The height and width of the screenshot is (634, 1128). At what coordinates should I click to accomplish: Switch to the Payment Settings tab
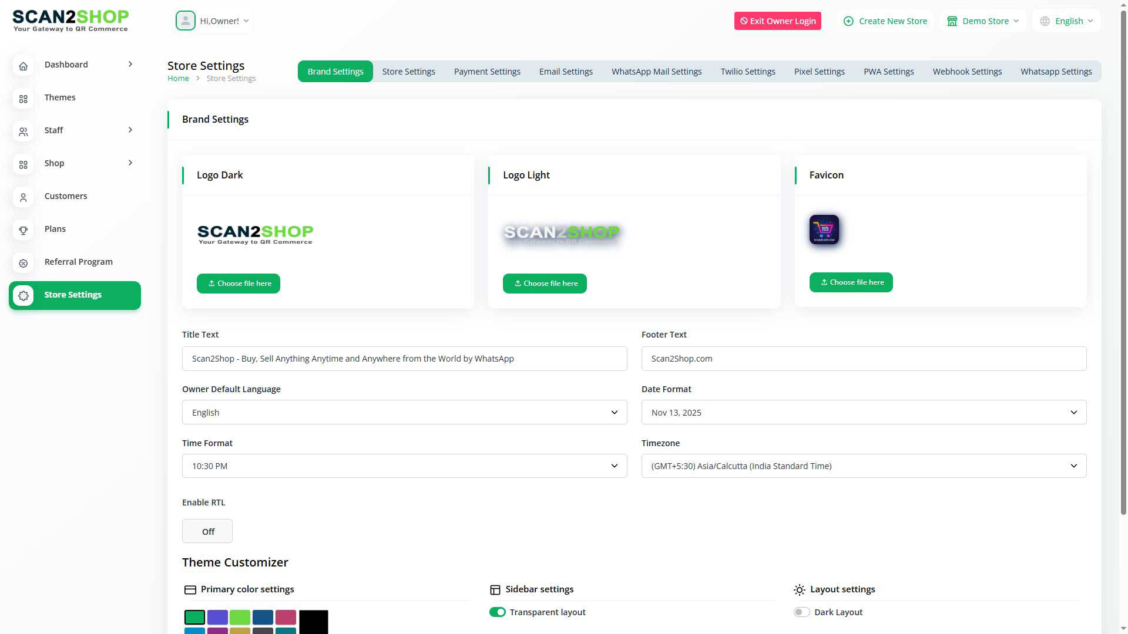[x=487, y=72]
